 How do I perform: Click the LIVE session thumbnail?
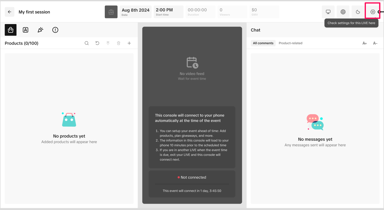tap(111, 12)
